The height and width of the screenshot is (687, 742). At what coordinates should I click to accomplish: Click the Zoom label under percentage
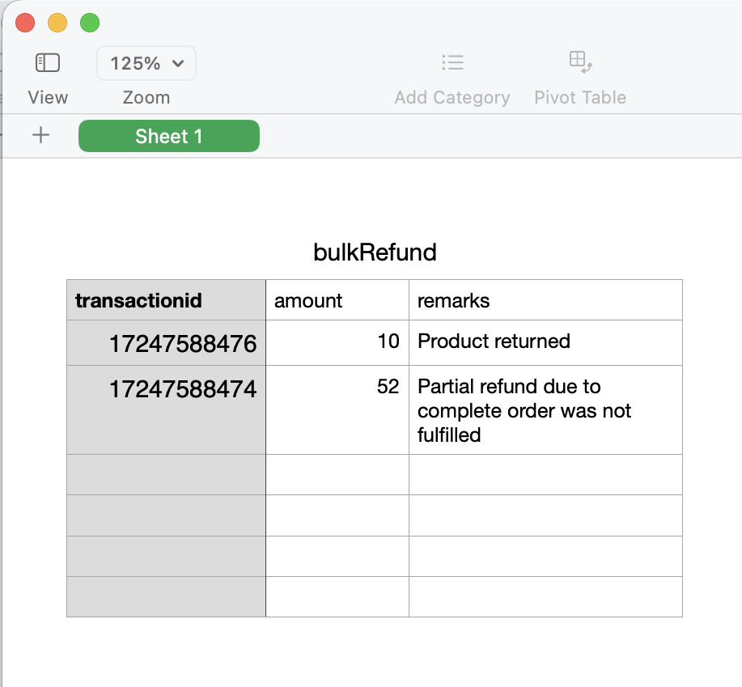pyautogui.click(x=146, y=98)
